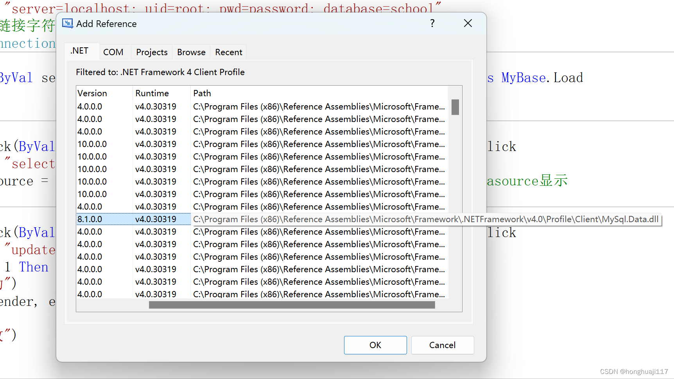
Task: Click the horizontal scrollbar below the list
Action: coord(292,305)
